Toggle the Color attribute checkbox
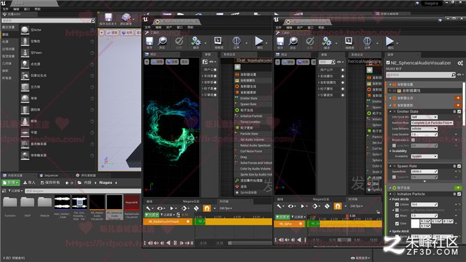This screenshot has height=262, width=466. pyautogui.click(x=397, y=223)
